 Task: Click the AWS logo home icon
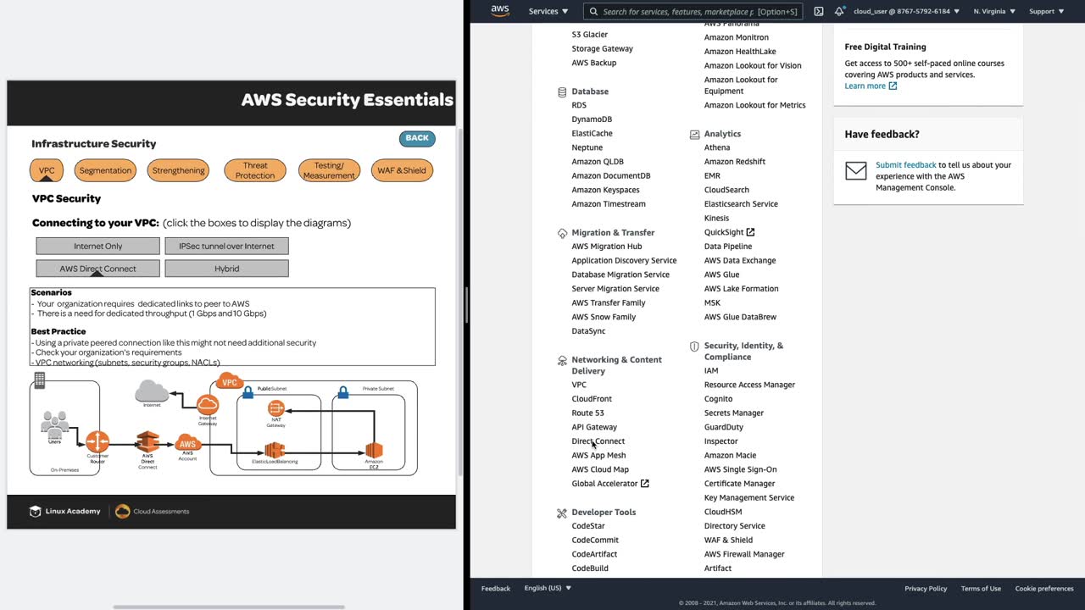click(500, 11)
